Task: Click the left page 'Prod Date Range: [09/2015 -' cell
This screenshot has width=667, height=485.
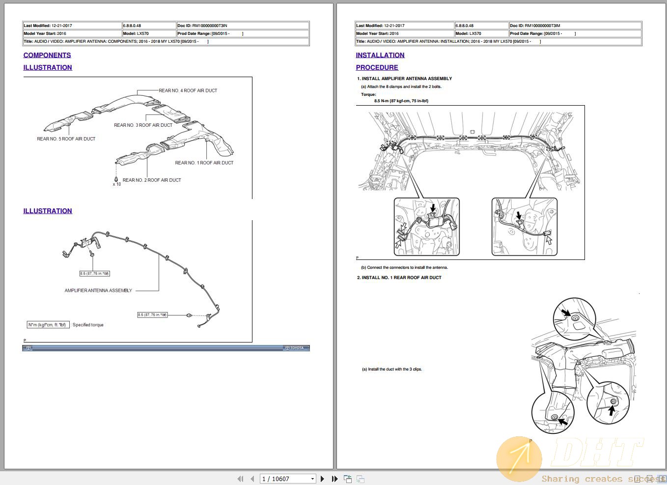Action: coord(243,33)
